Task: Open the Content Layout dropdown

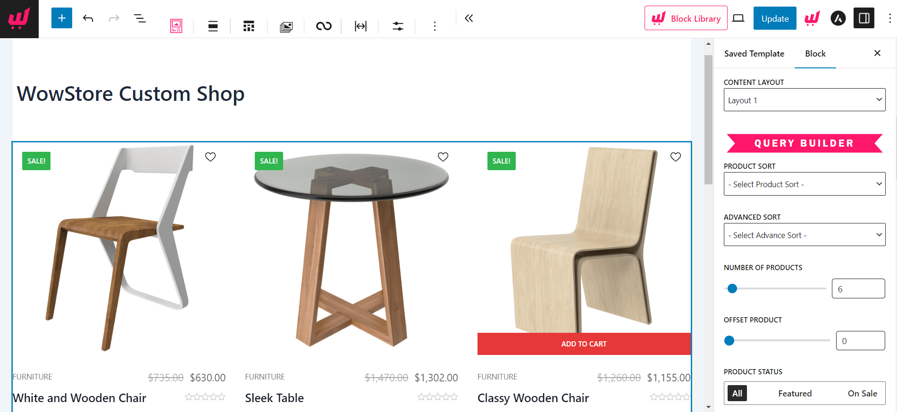Action: click(x=804, y=99)
